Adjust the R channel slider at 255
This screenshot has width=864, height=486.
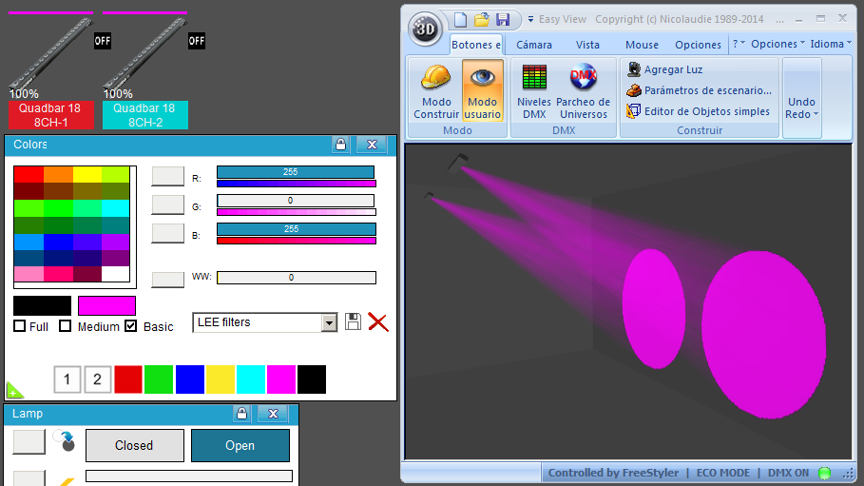(x=296, y=172)
